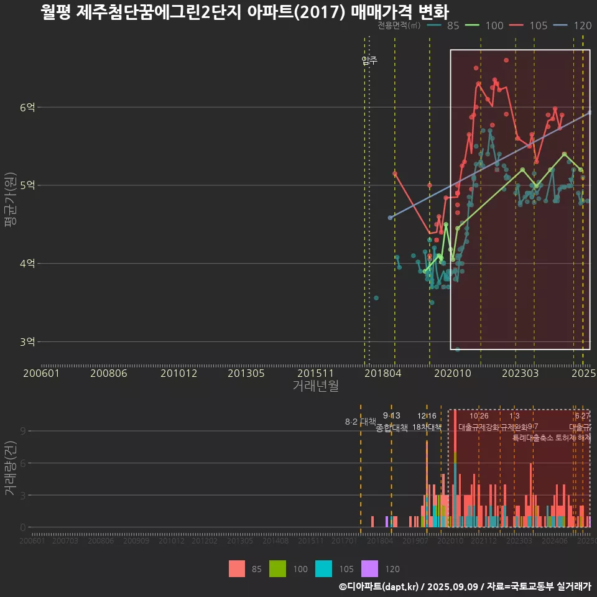Click 200806 label under the price chart
This screenshot has height=597, width=597.
[108, 373]
